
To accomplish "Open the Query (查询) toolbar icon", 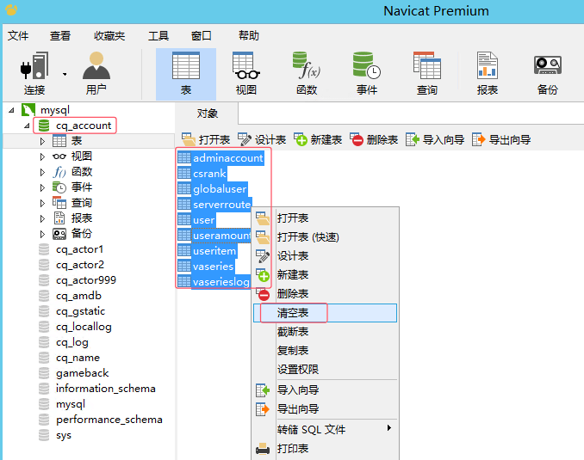I will pyautogui.click(x=427, y=74).
